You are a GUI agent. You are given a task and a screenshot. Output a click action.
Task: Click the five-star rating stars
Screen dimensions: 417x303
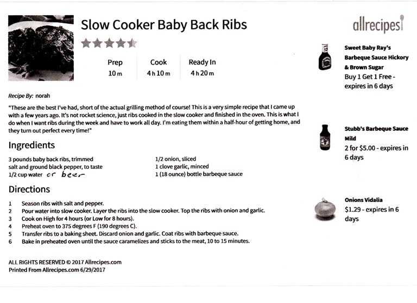point(109,43)
